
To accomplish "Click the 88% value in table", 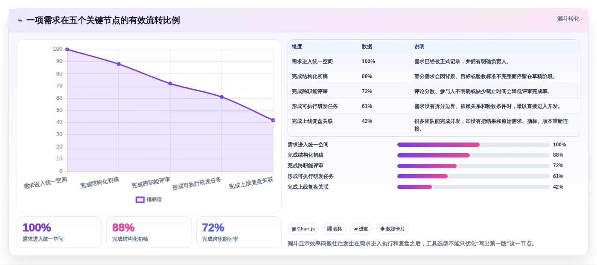I will [x=367, y=76].
